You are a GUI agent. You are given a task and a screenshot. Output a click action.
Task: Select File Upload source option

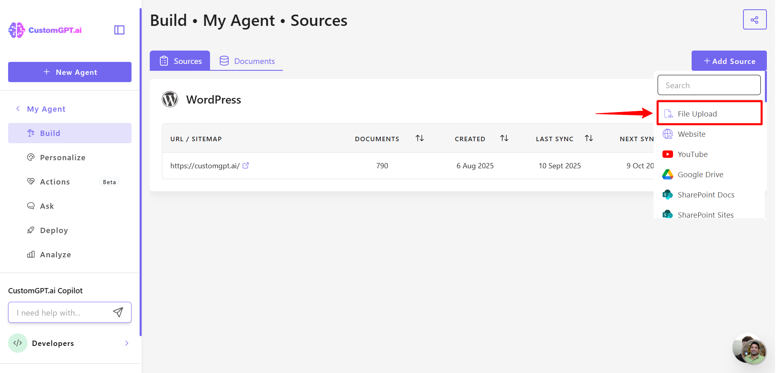[709, 114]
